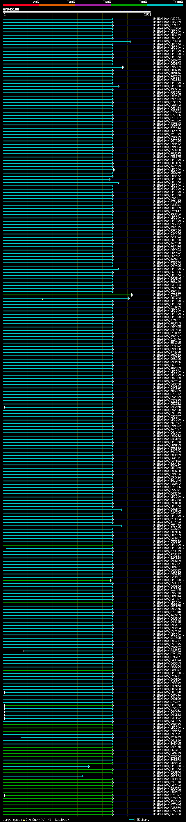The image size is (186, 822).
Task: Select the UniRef100_A8UFH3 label
Action: click(x=167, y=324)
